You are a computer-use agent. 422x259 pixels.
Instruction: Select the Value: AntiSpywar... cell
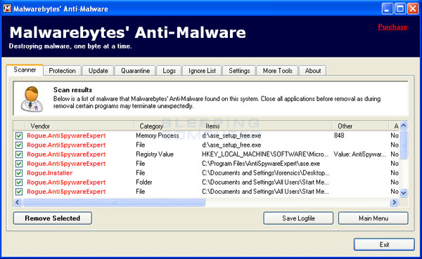pyautogui.click(x=360, y=154)
